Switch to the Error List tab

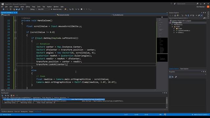[17, 111]
